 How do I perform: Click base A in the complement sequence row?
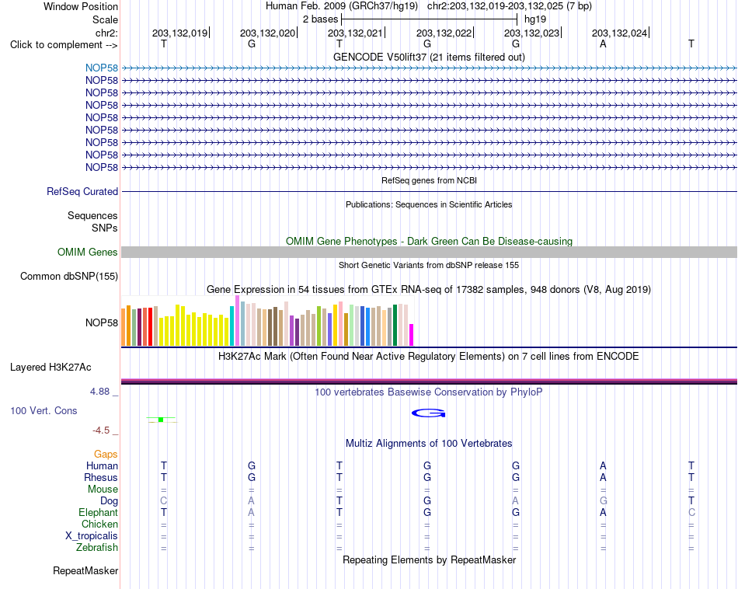coord(603,44)
